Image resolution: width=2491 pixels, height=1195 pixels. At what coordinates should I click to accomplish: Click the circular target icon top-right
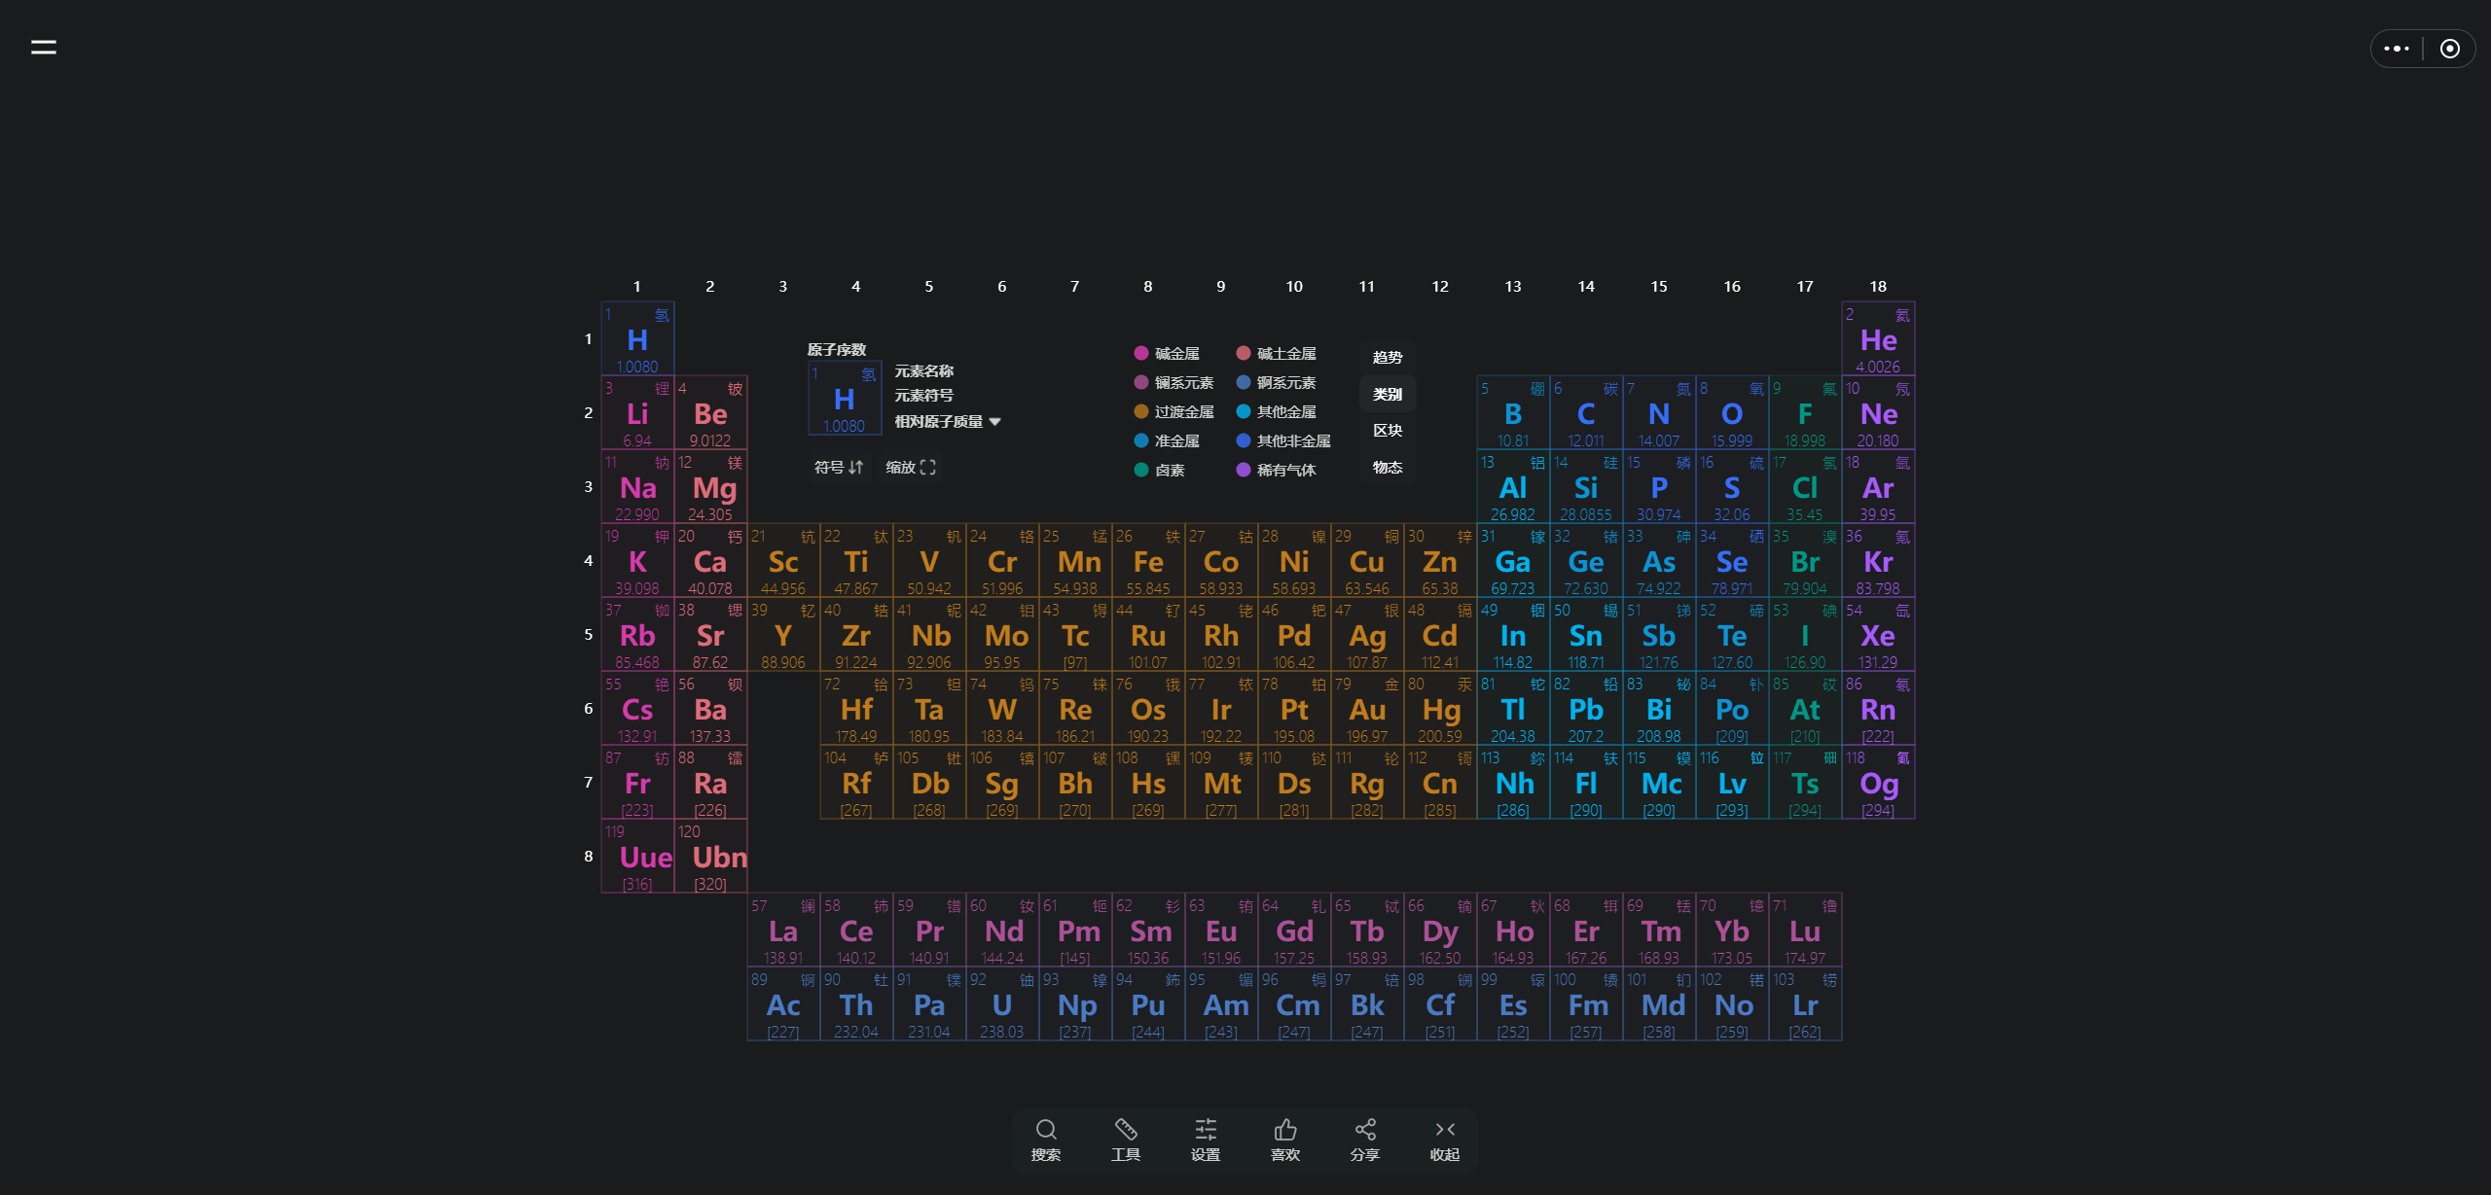pos(2450,49)
